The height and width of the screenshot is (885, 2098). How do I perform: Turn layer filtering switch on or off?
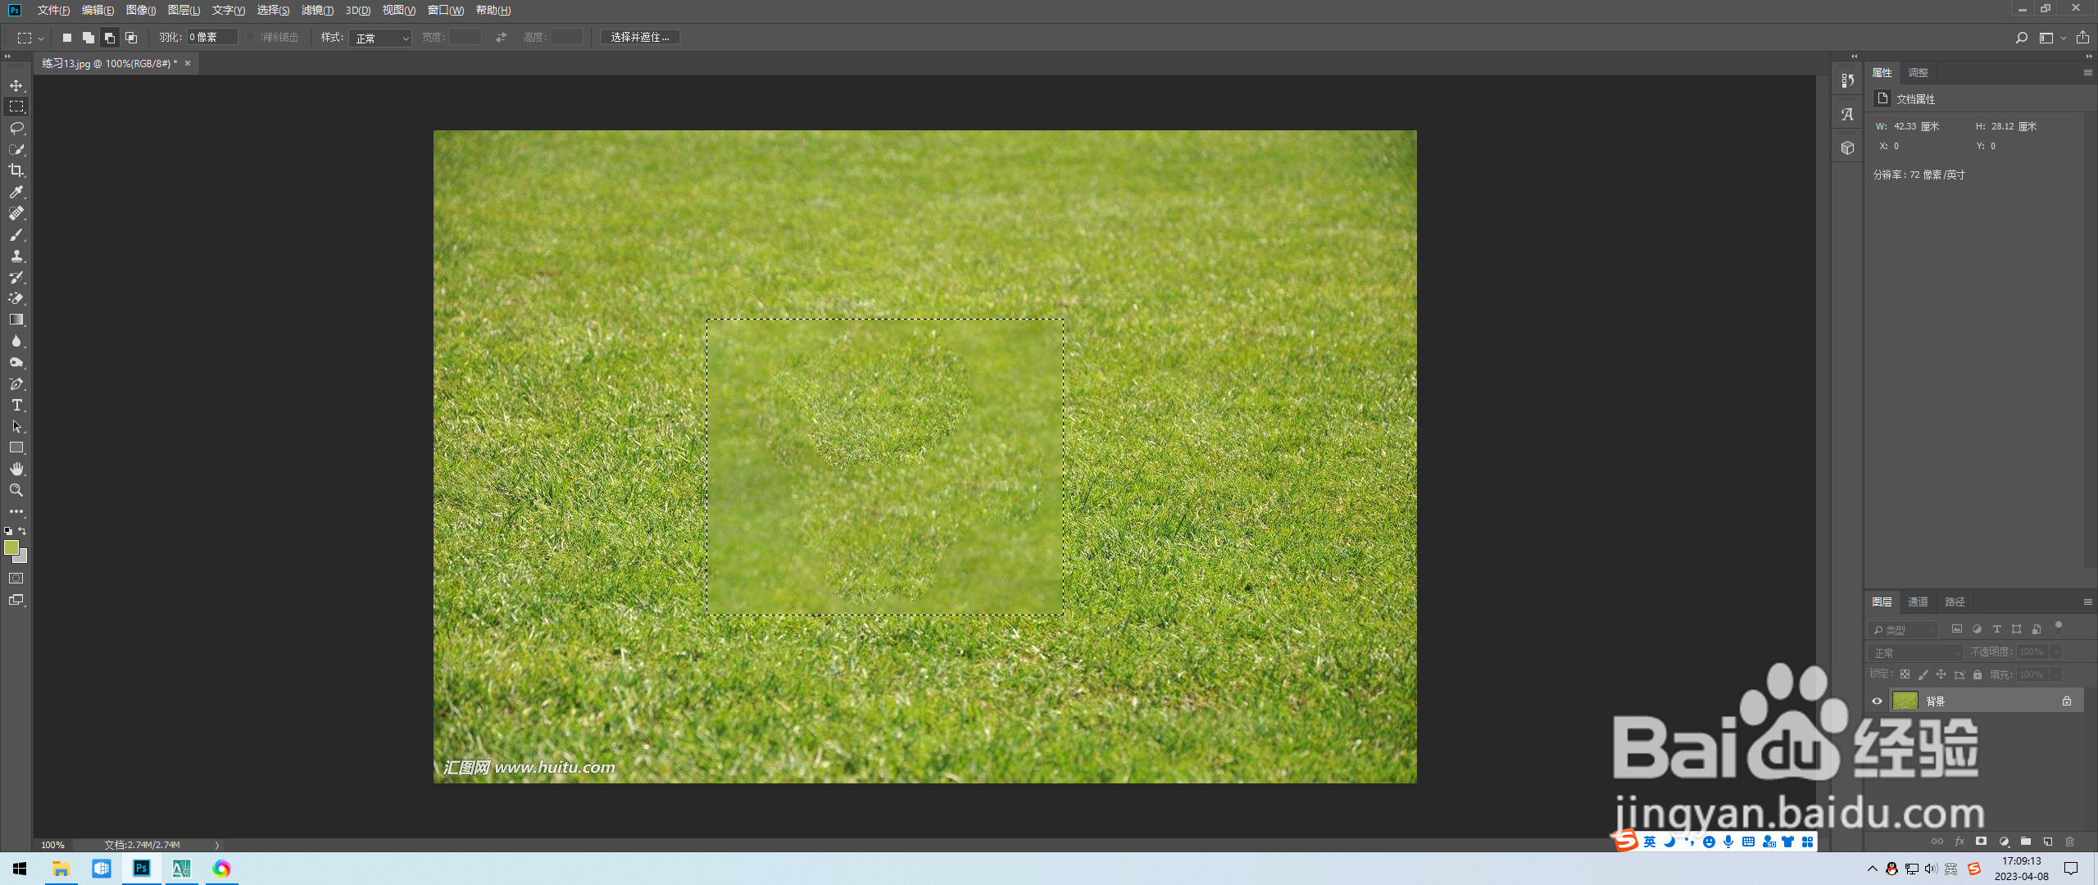coord(2059,628)
